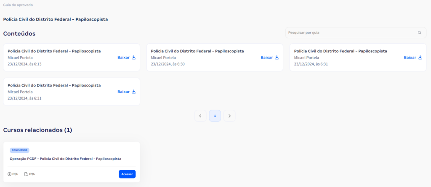Click Baixar link on 6:13 card

(123, 58)
